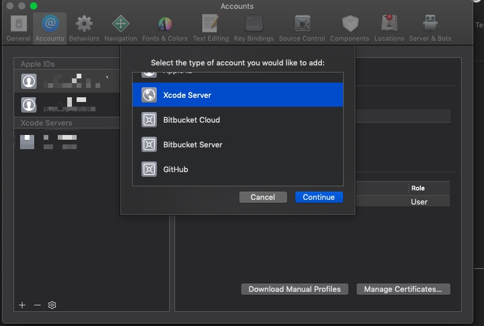This screenshot has width=484, height=326.
Task: Click the green zoom window button
Action: pyautogui.click(x=34, y=6)
